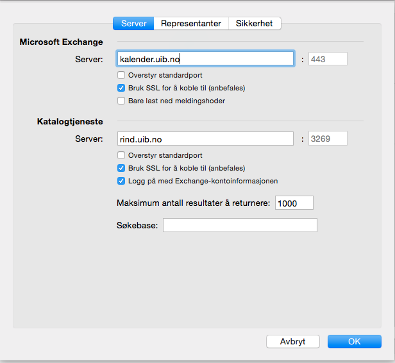Click the Microsoft Exchange section heading

coord(61,42)
